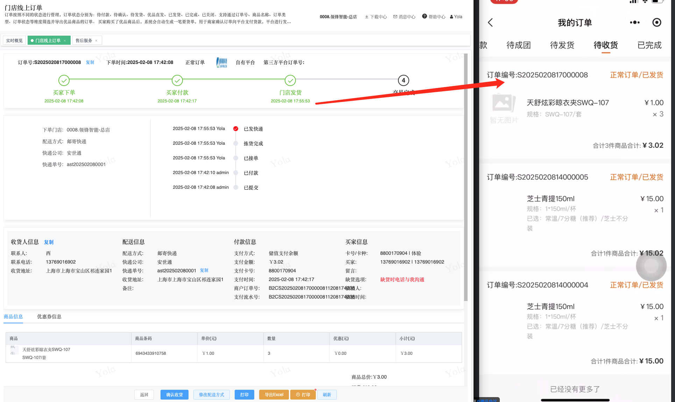Close the 门店线上订单 tab
Screen dimensions: 675x402
pos(65,41)
